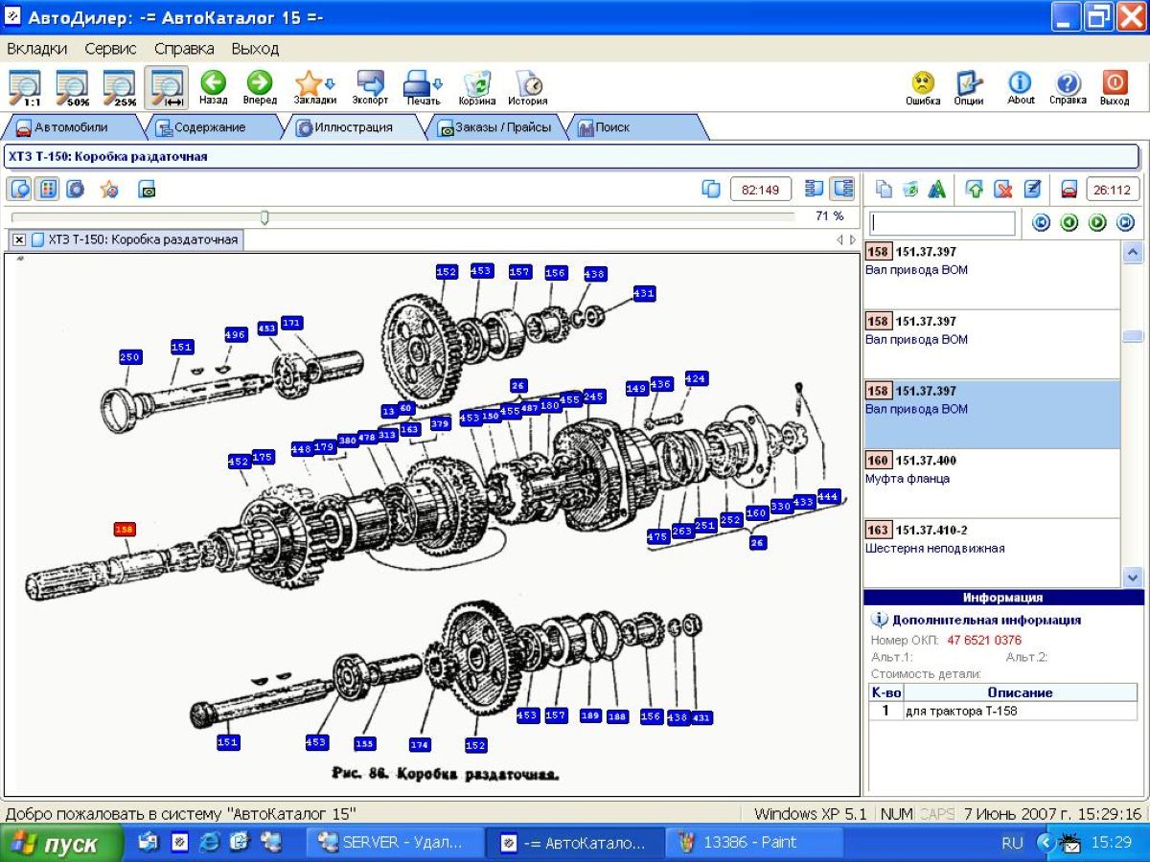Image resolution: width=1150 pixels, height=862 pixels.
Task: Open the История history icon
Action: [x=527, y=86]
